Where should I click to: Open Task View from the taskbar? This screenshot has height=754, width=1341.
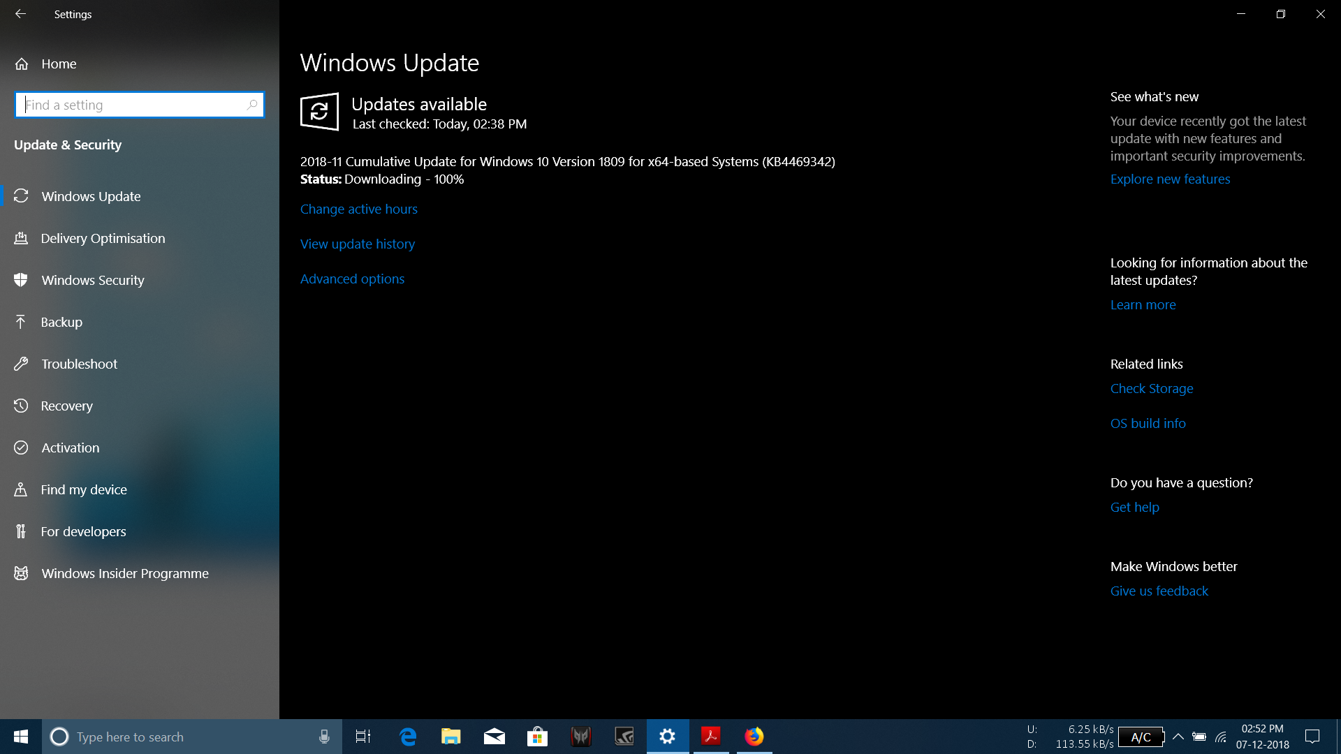pos(363,737)
